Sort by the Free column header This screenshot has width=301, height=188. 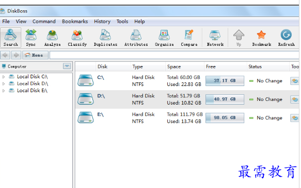click(x=226, y=66)
